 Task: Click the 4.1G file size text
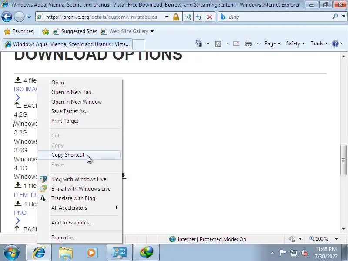[x=20, y=168]
